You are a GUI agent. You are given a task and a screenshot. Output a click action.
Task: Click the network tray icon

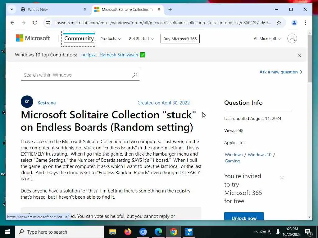270,232
